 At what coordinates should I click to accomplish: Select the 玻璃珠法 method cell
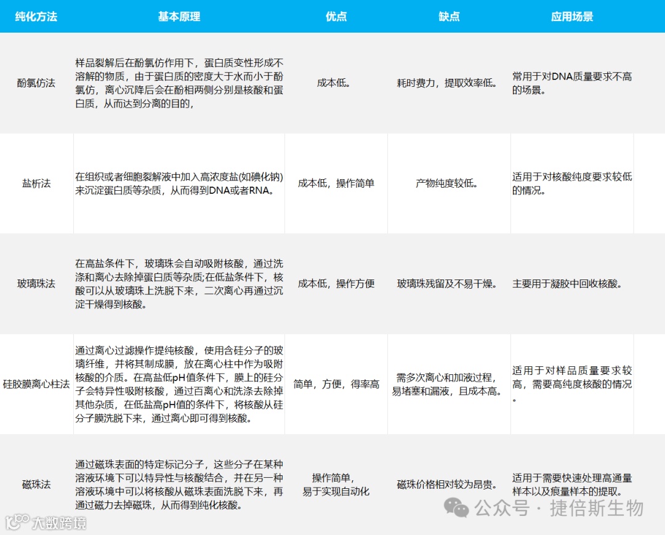[36, 284]
